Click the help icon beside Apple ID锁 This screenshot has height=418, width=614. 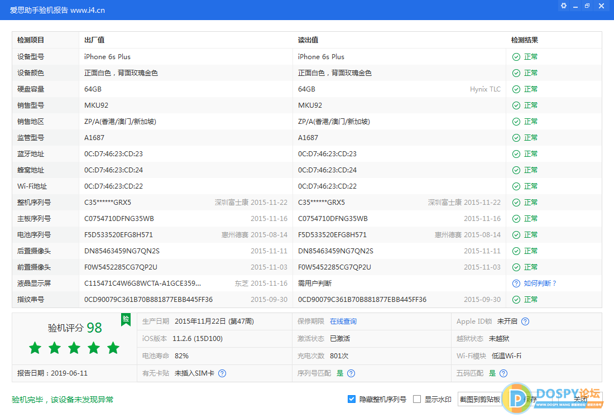[x=525, y=321]
